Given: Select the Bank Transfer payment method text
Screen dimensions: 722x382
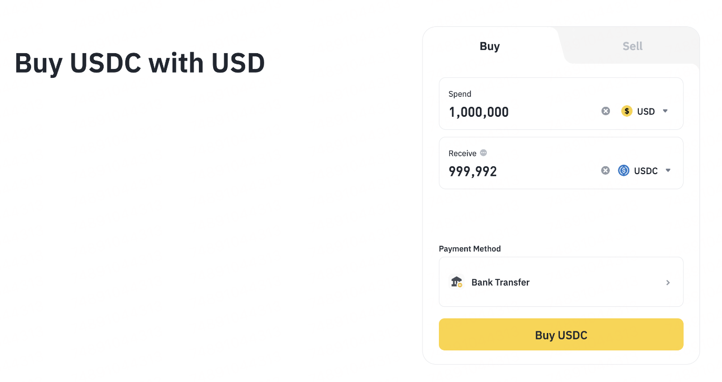Looking at the screenshot, I should coord(500,283).
